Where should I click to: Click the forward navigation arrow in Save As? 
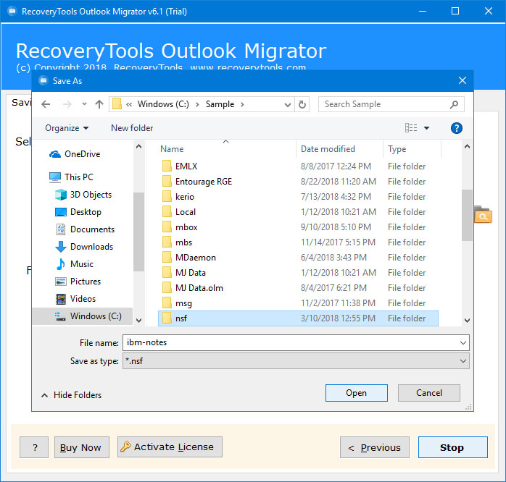67,104
